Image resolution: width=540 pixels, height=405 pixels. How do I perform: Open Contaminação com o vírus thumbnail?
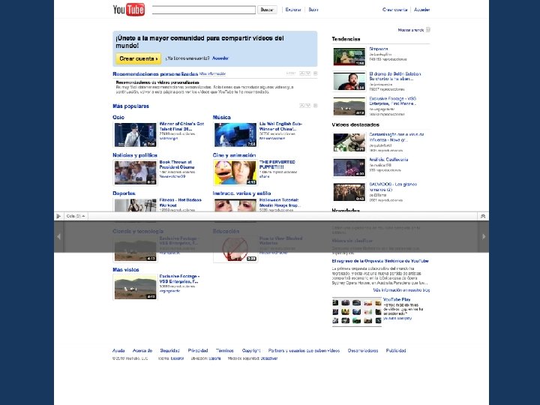[x=349, y=143]
